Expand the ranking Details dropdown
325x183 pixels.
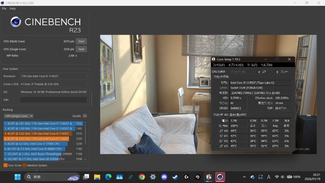85,116
